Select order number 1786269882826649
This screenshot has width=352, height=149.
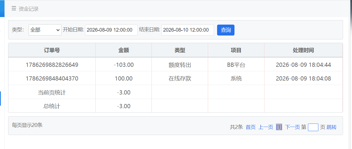click(52, 65)
